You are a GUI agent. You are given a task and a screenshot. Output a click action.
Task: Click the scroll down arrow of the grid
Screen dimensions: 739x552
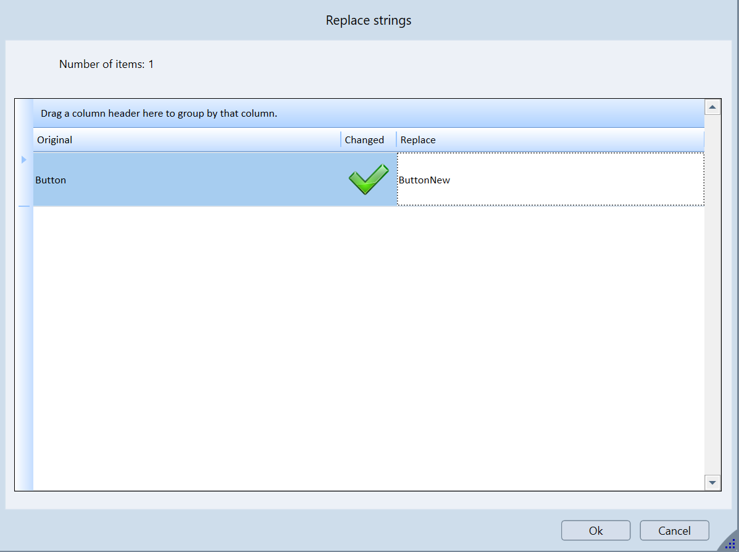tap(712, 482)
